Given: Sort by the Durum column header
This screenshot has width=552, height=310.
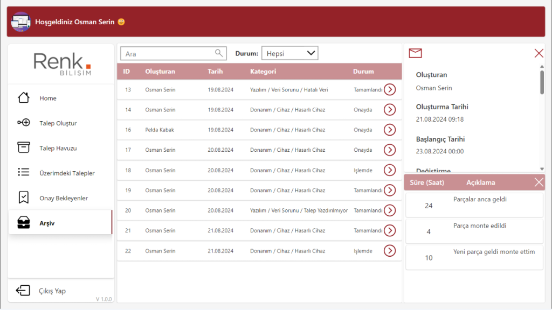Looking at the screenshot, I should pyautogui.click(x=363, y=72).
